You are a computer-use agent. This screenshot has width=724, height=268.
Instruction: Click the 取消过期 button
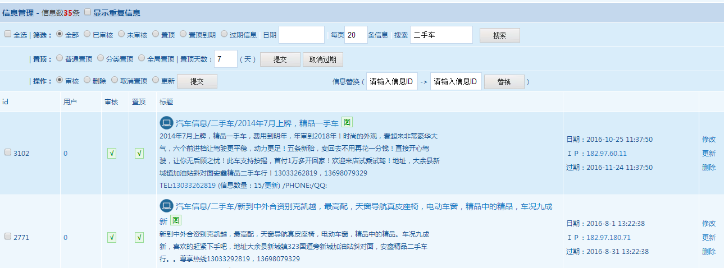[322, 59]
